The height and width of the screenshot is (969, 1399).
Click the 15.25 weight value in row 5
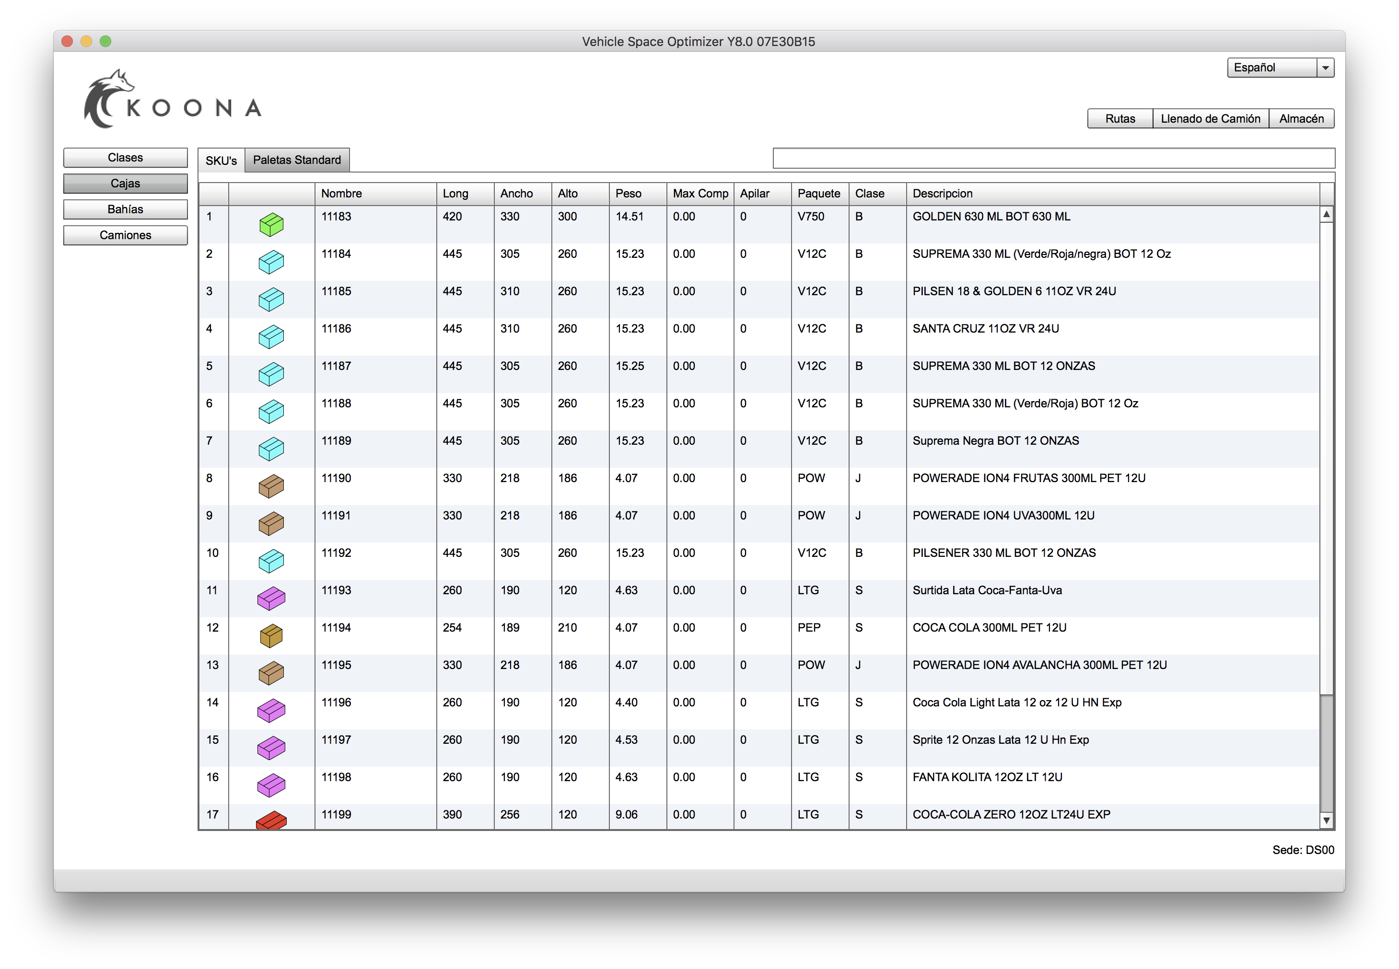(630, 366)
